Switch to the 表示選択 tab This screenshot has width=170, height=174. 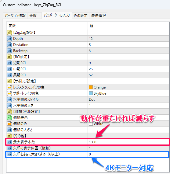pos(98,16)
